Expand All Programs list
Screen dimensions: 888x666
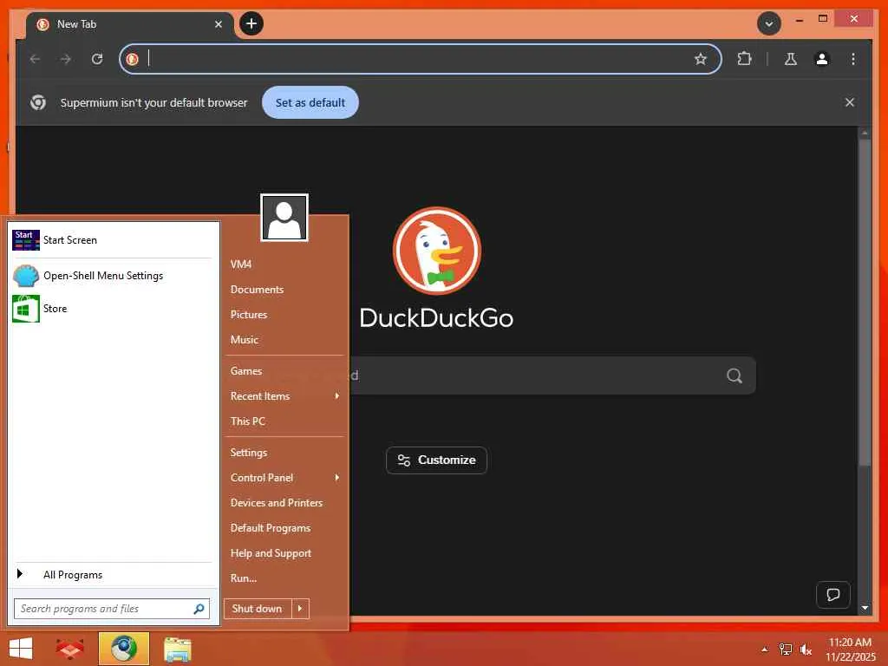point(112,575)
